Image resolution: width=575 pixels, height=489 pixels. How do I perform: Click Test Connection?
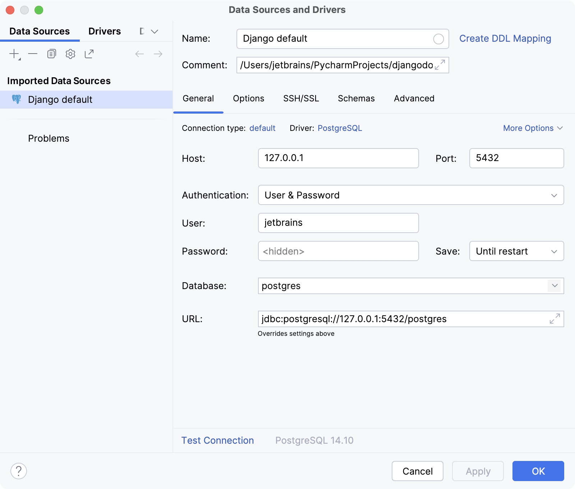[217, 440]
